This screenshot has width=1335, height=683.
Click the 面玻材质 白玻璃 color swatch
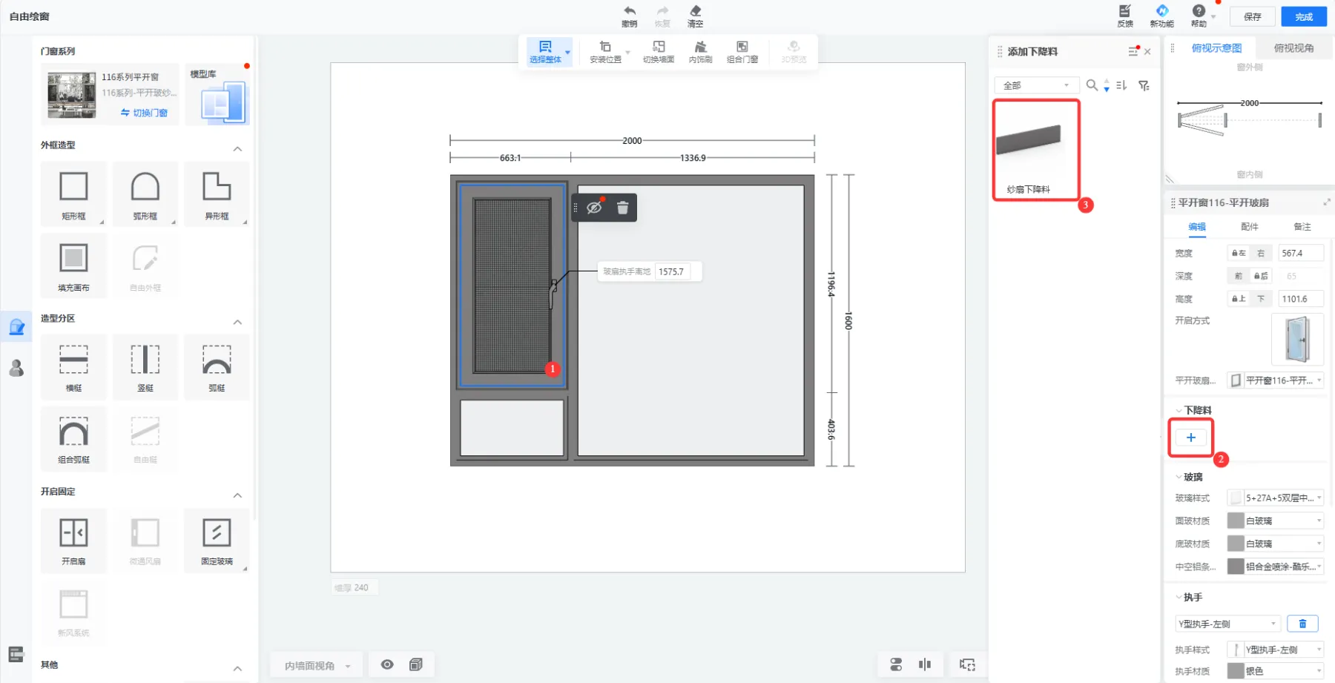click(1236, 521)
